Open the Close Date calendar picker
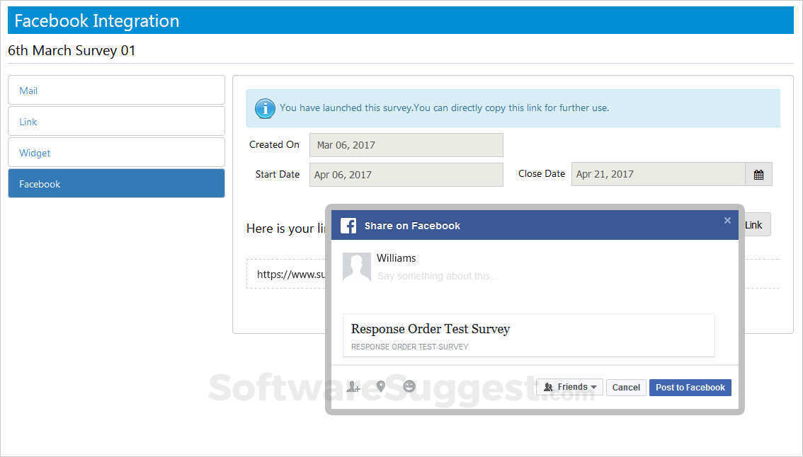803x457 pixels. [x=758, y=175]
